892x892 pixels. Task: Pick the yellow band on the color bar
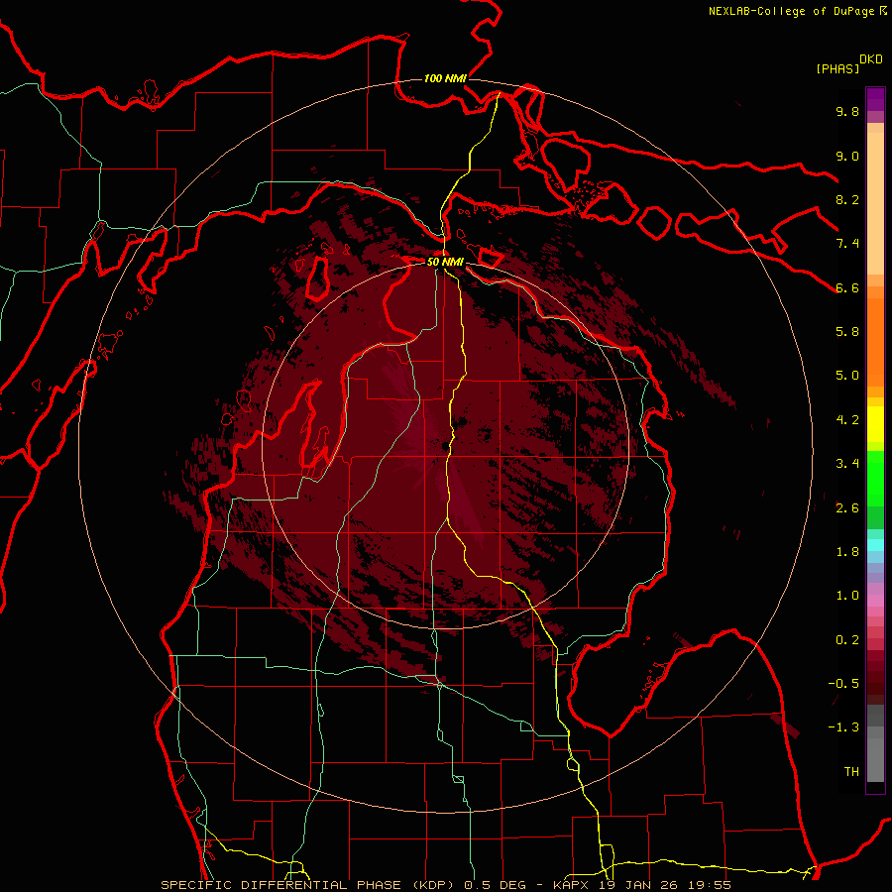(875, 424)
